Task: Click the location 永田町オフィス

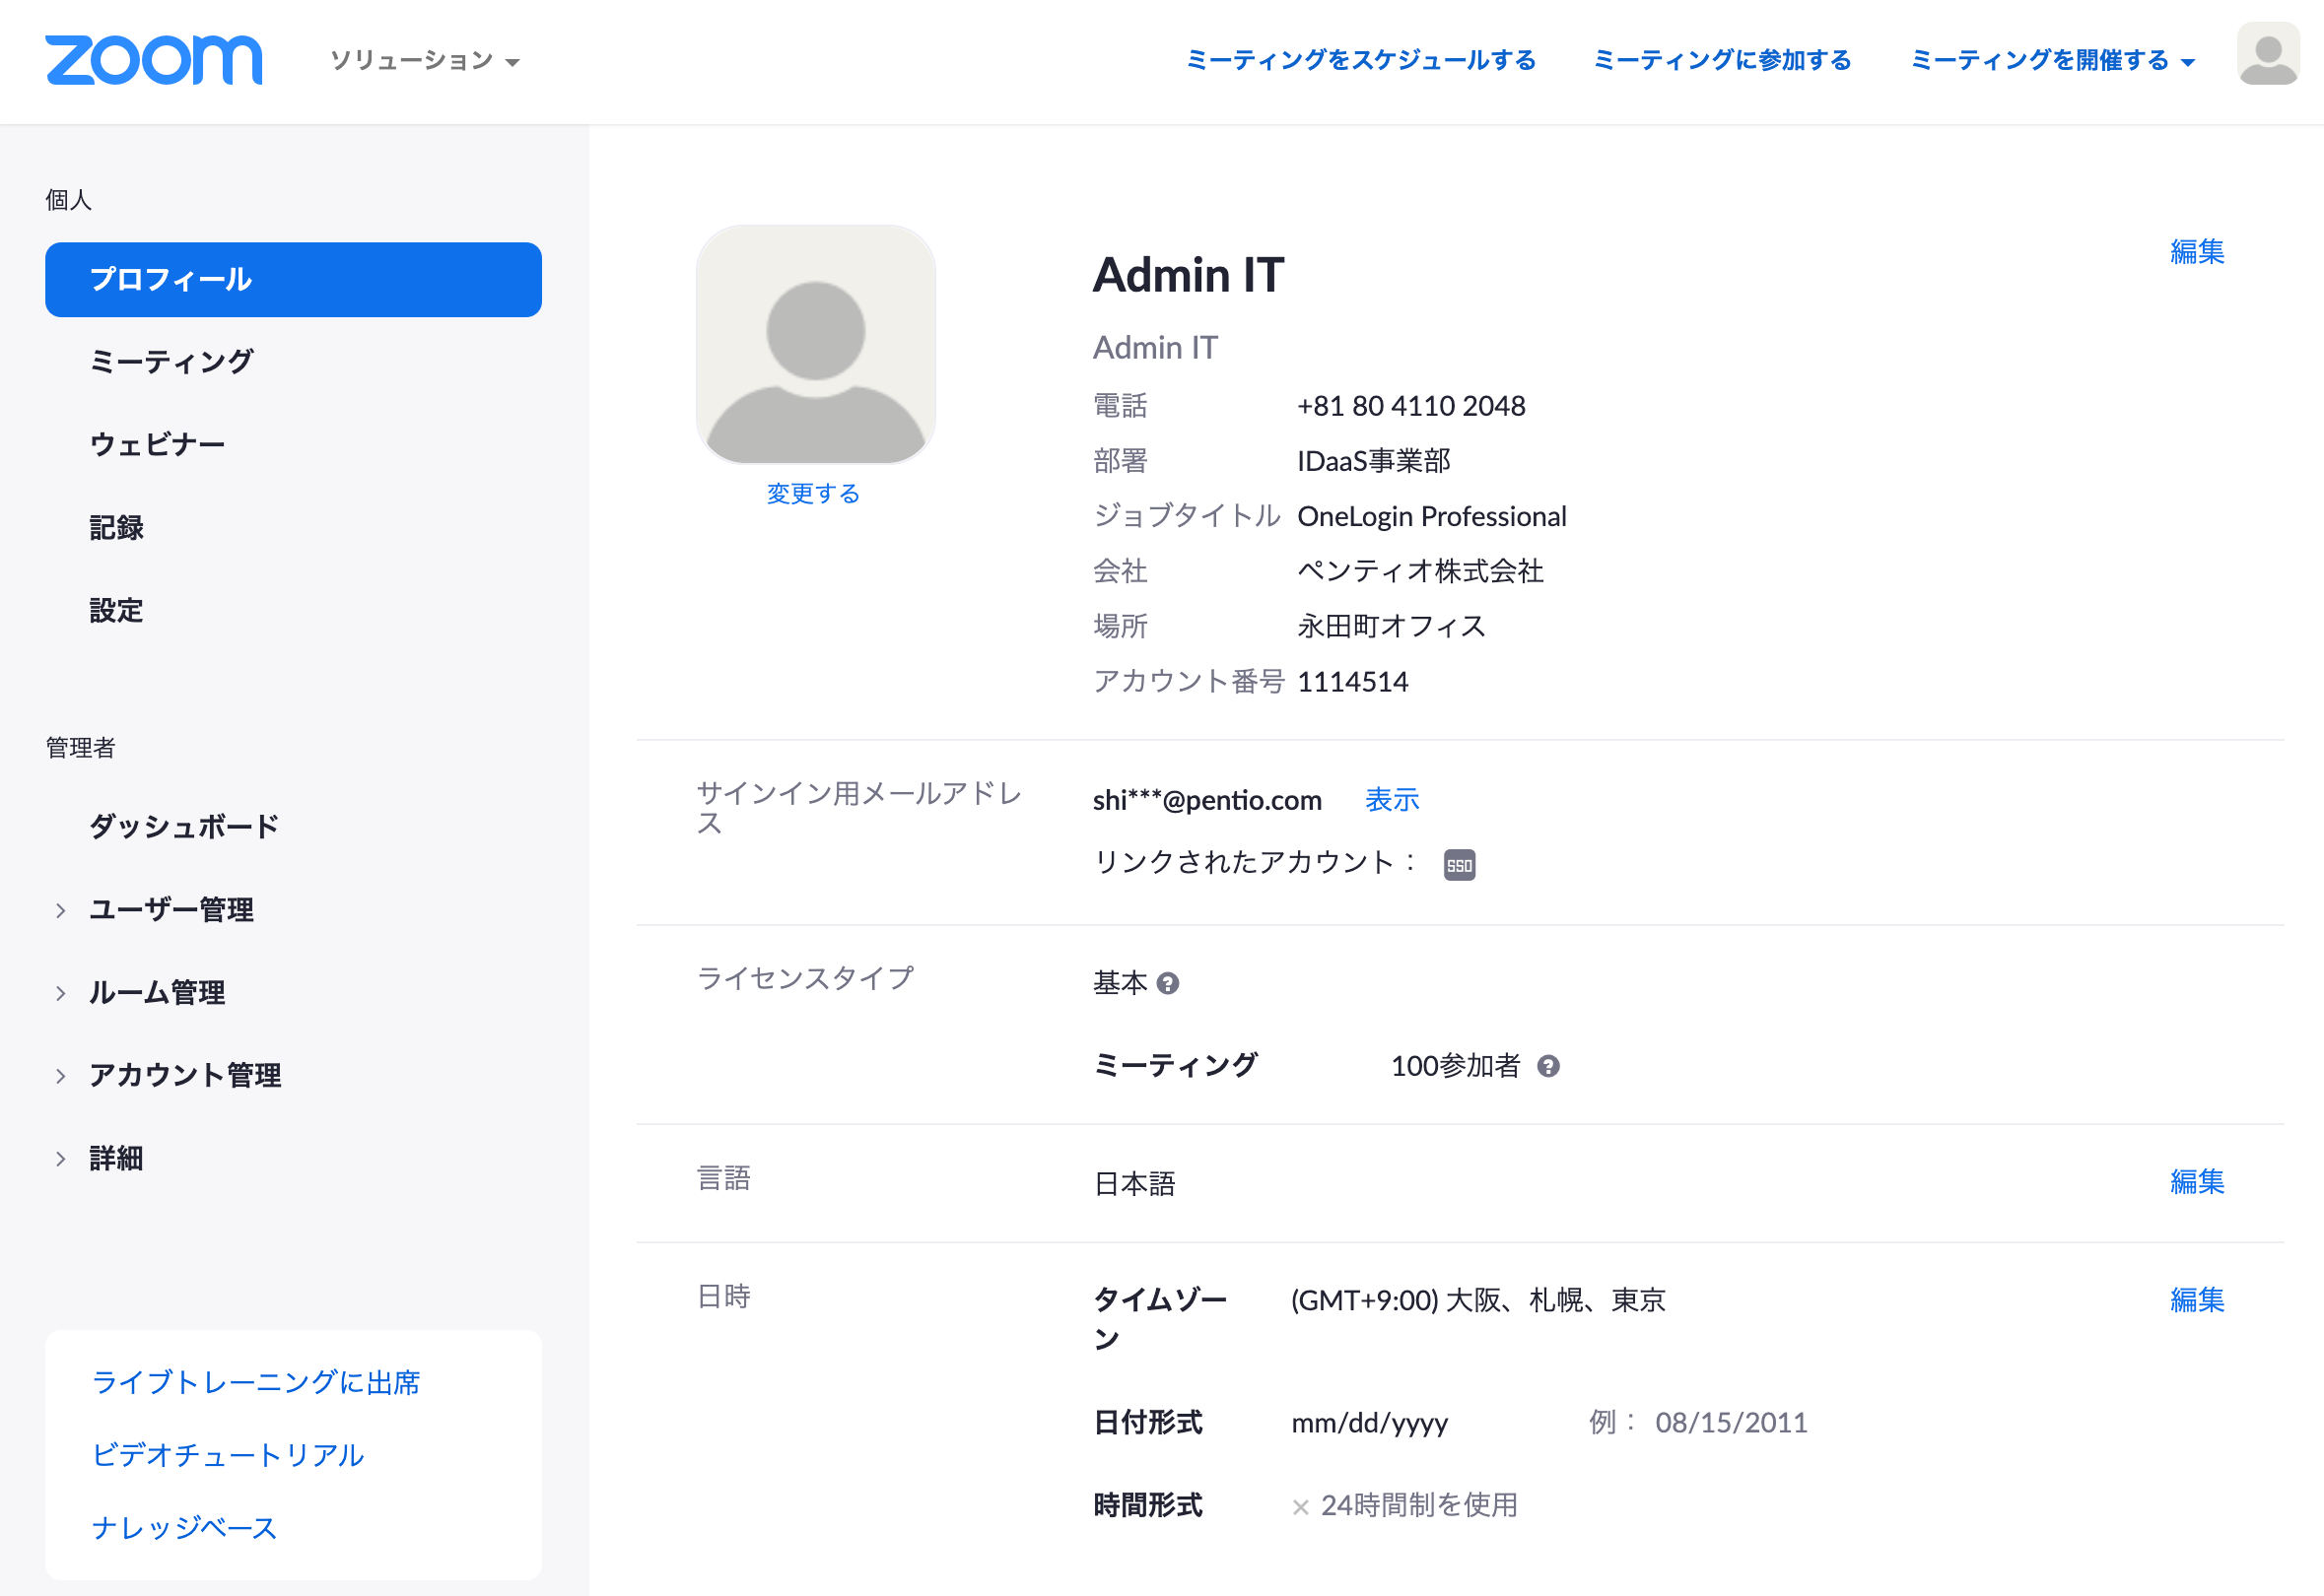Action: tap(1392, 626)
